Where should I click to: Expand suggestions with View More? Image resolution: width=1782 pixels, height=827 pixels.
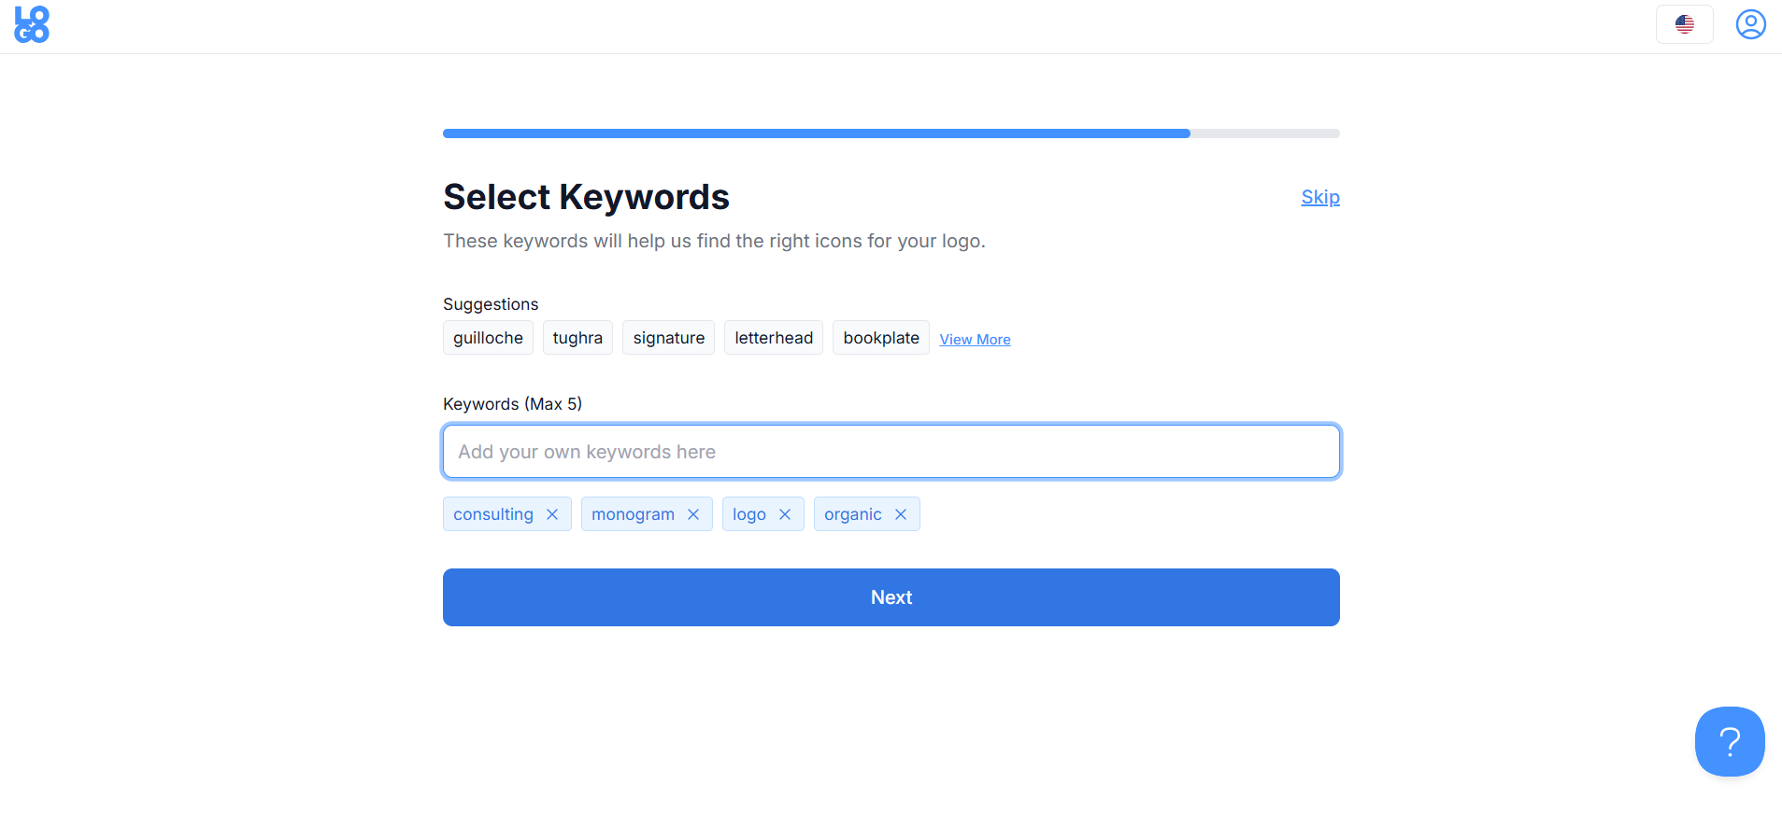pos(975,340)
